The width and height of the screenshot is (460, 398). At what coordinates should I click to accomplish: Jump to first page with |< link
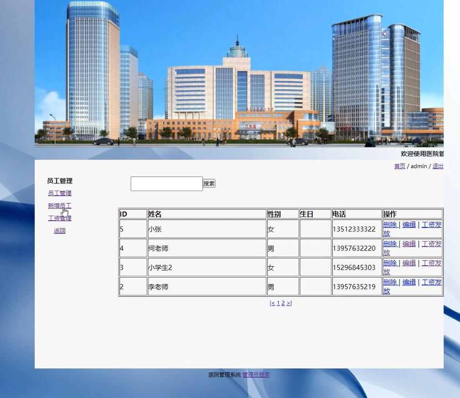pos(272,303)
